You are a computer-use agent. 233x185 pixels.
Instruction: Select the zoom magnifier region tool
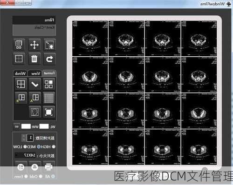49,45
